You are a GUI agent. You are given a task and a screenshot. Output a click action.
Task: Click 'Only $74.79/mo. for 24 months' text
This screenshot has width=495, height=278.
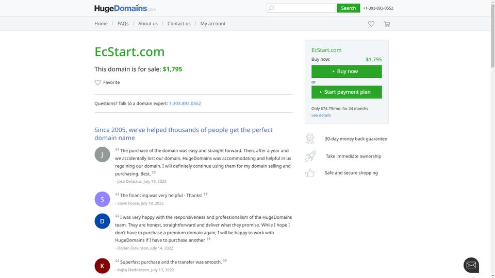pos(340,109)
